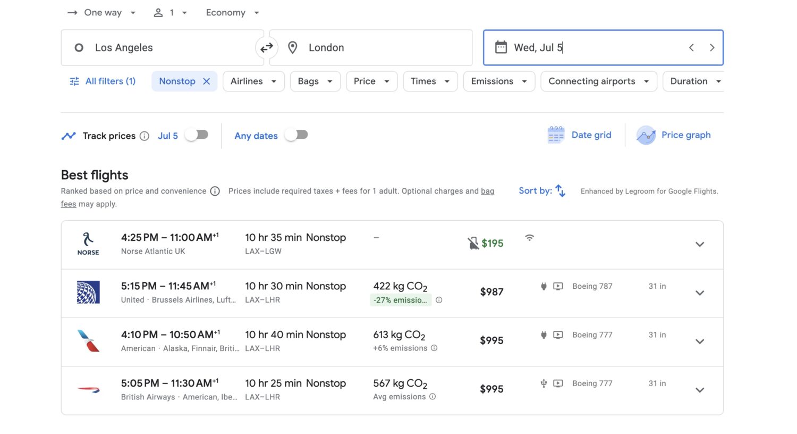Screen dimensions: 797x434
Task: Open the Economy cabin class dropdown
Action: [232, 13]
